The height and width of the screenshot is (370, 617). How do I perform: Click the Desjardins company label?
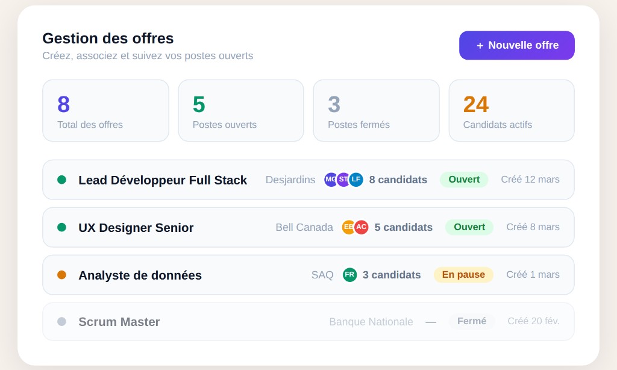pos(290,180)
